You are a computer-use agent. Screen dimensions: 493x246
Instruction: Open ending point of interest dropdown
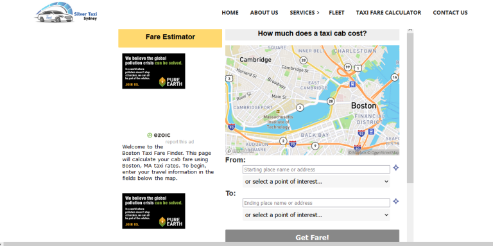tap(316, 215)
